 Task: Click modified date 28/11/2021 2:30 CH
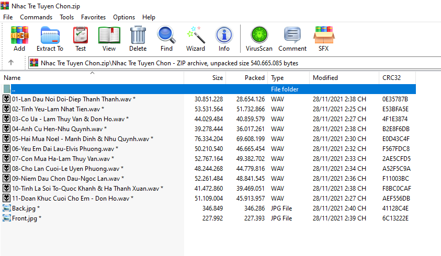pos(340,139)
